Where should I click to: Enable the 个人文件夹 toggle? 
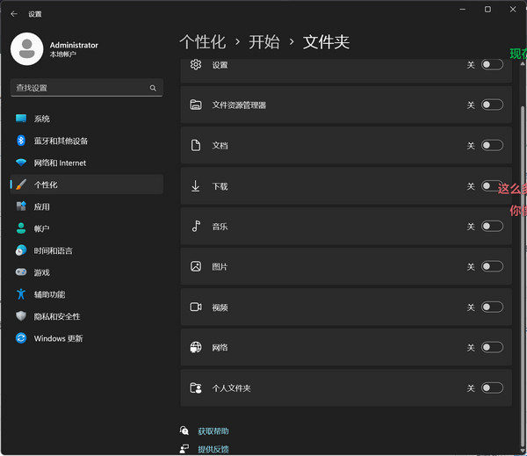click(x=492, y=387)
